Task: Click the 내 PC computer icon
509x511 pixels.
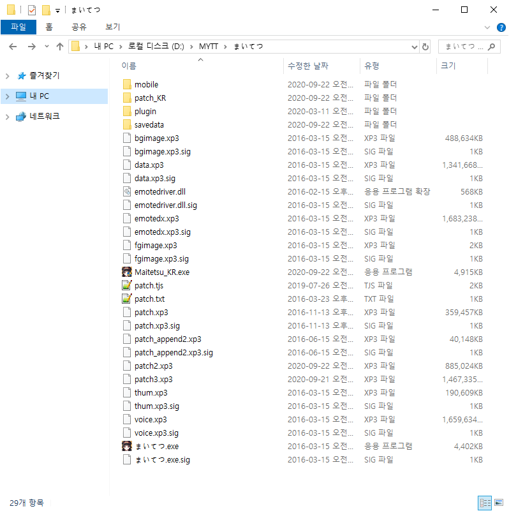Action: [x=21, y=96]
